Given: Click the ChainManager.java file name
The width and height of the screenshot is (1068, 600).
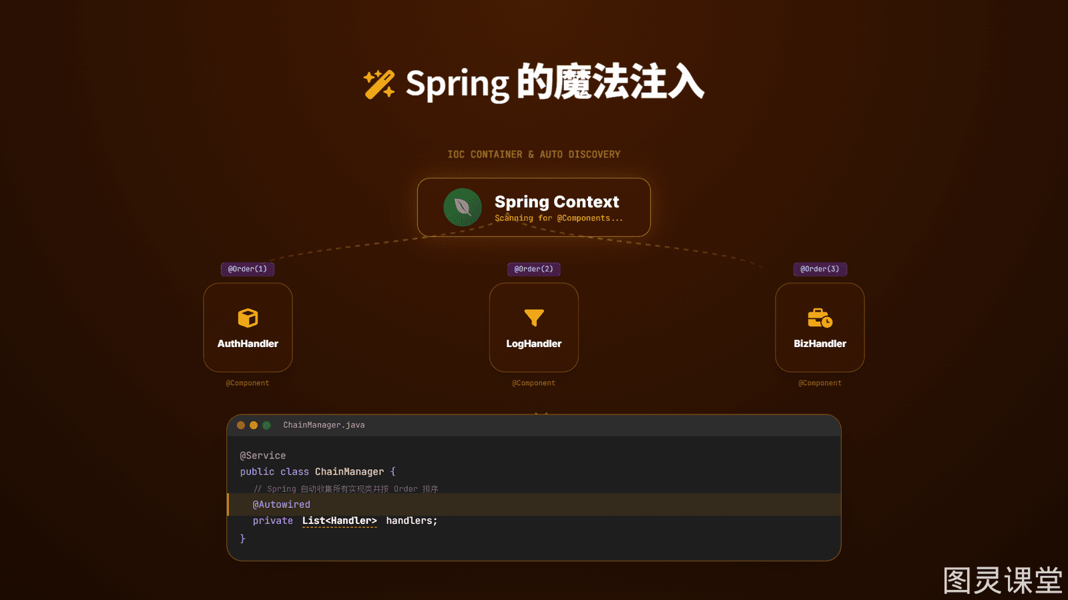Looking at the screenshot, I should pos(324,425).
